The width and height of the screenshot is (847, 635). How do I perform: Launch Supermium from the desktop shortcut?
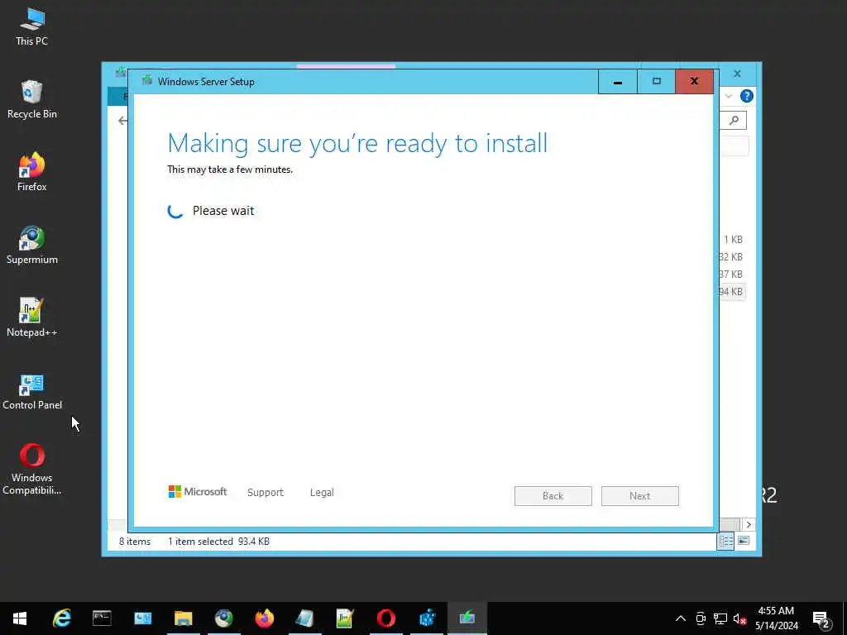pyautogui.click(x=32, y=246)
